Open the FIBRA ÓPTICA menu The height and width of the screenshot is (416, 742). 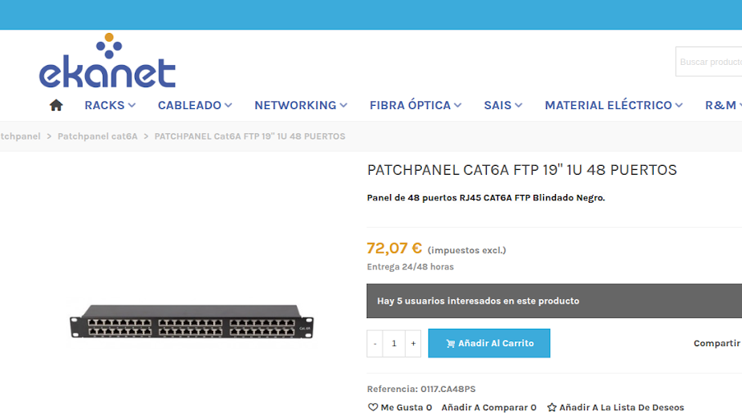pyautogui.click(x=416, y=105)
